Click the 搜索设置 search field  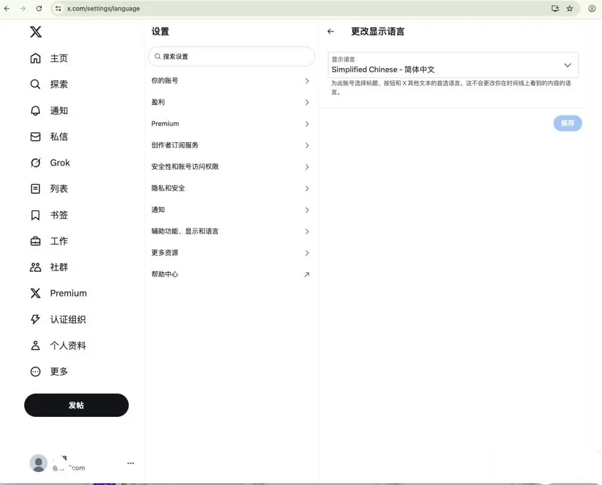[232, 56]
